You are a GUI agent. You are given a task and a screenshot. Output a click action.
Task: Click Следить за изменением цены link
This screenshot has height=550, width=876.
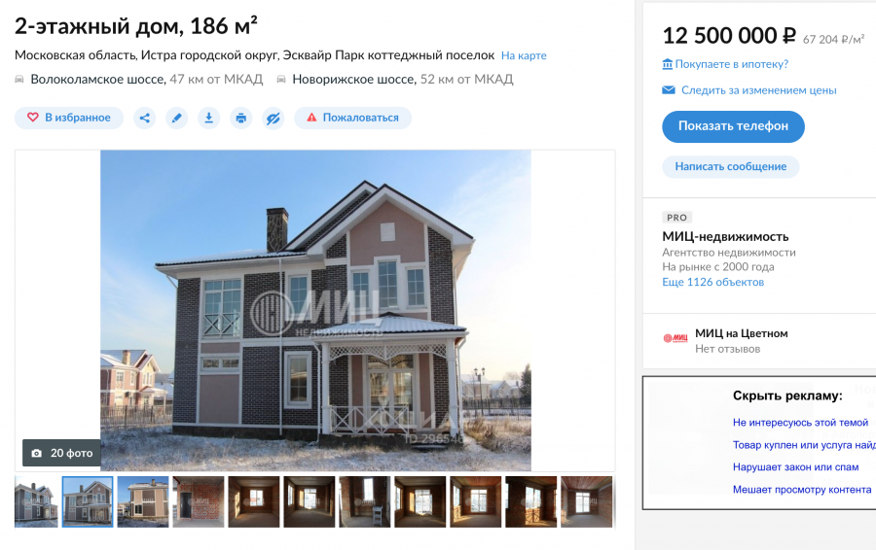[x=749, y=89]
